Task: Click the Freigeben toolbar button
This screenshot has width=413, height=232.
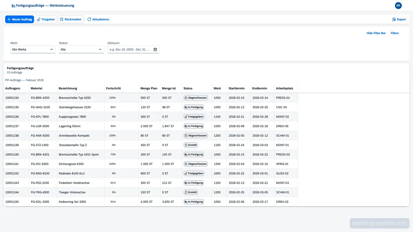Action: pyautogui.click(x=46, y=19)
